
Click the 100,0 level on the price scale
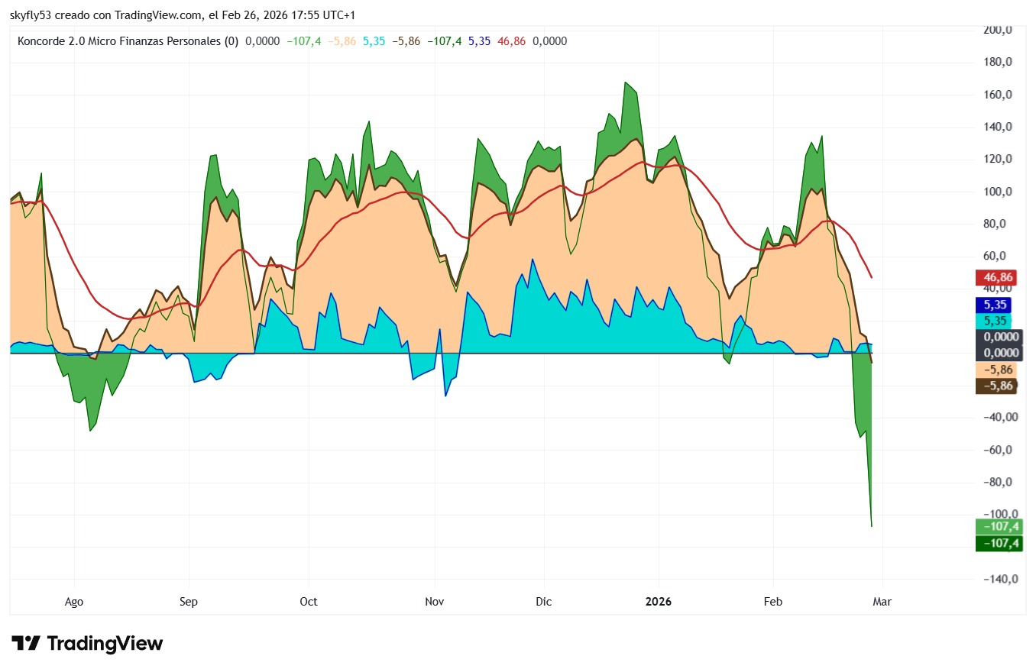[999, 192]
